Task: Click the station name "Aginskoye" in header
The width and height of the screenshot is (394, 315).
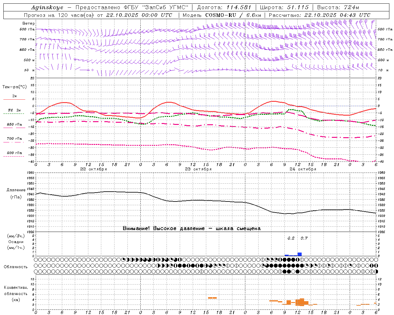Action: [47, 7]
